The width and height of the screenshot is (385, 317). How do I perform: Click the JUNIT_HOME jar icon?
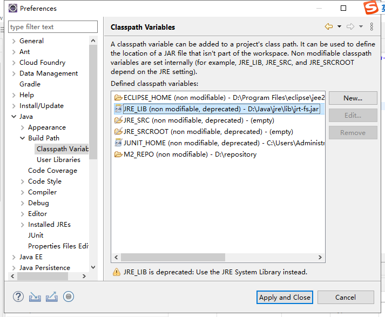(118, 143)
